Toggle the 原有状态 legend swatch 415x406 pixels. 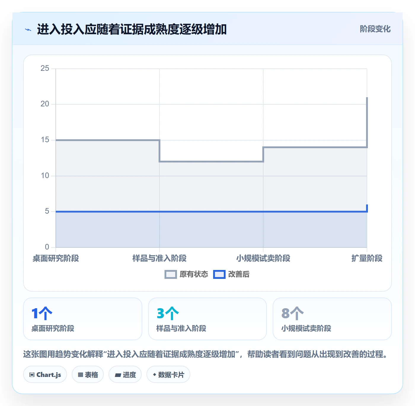click(170, 274)
